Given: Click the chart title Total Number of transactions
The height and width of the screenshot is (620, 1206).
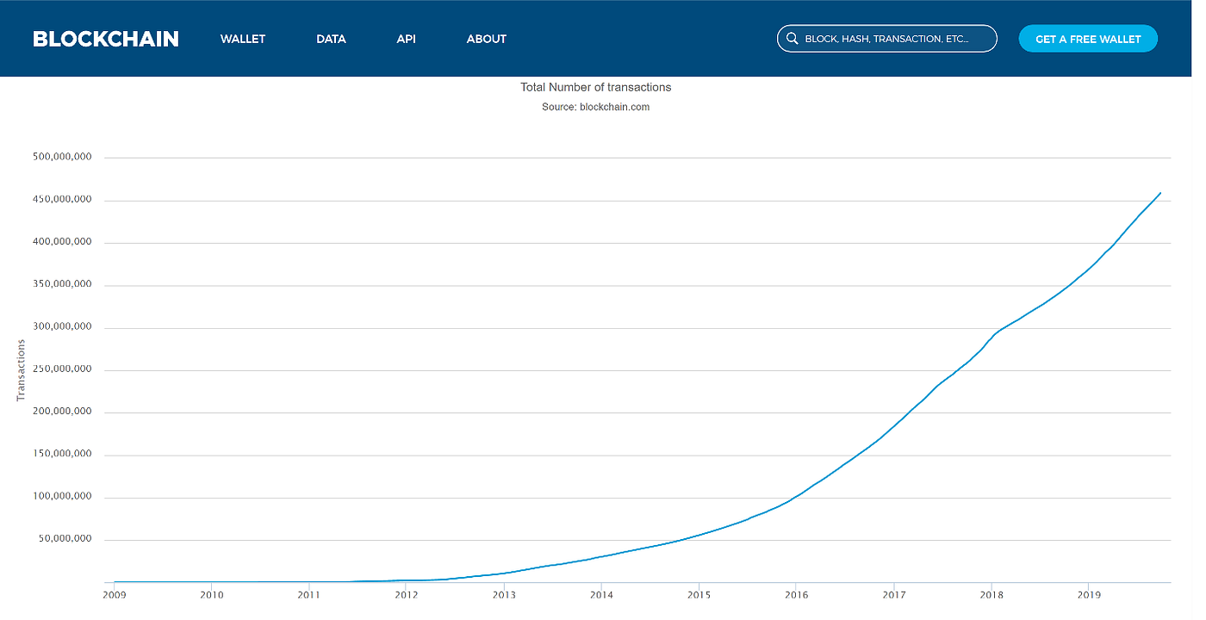Looking at the screenshot, I should click(x=595, y=87).
